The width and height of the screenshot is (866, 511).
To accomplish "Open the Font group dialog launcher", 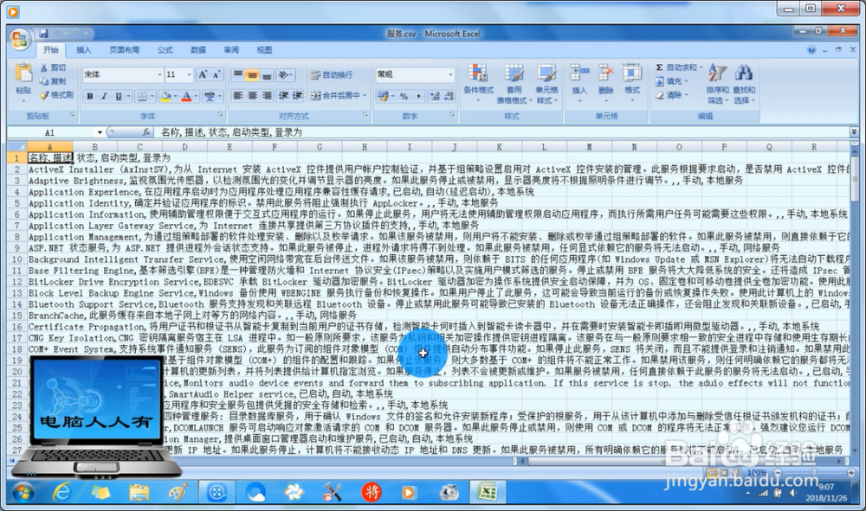I will (x=221, y=115).
